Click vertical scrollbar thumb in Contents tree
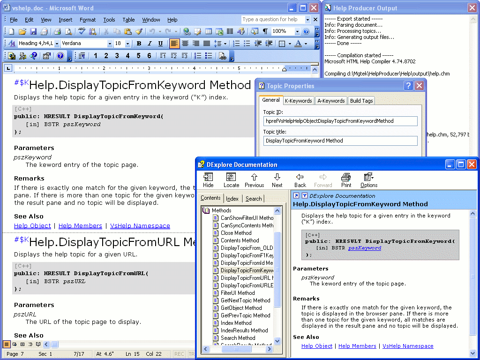 point(277,270)
